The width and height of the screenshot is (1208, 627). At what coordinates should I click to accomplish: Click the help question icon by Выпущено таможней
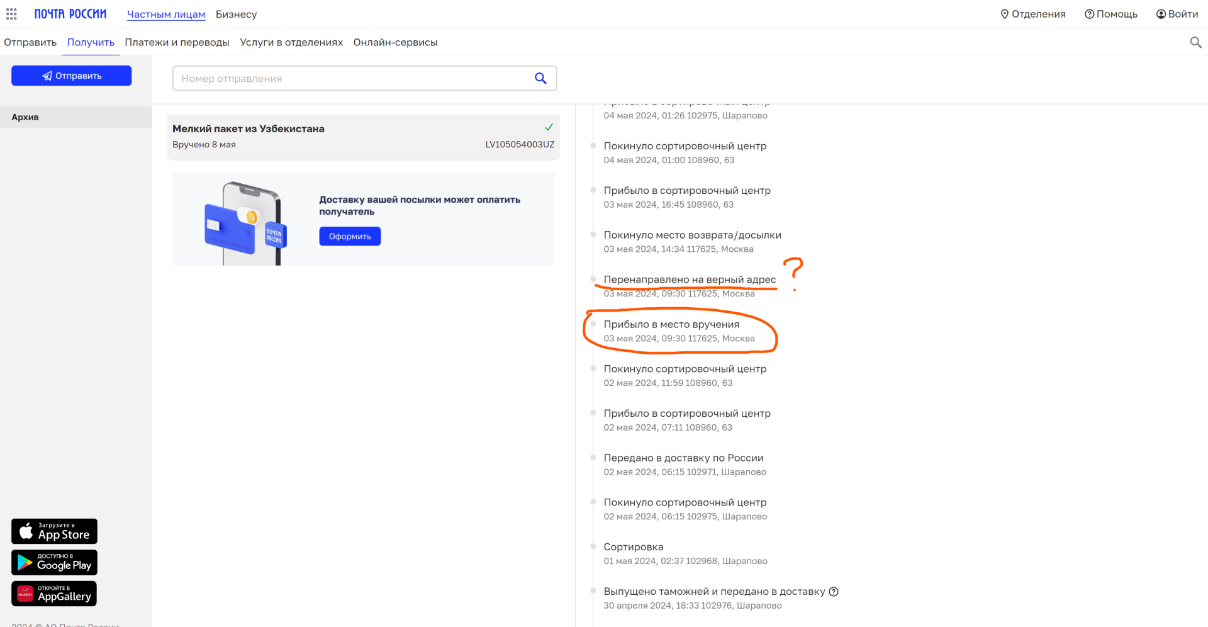834,592
